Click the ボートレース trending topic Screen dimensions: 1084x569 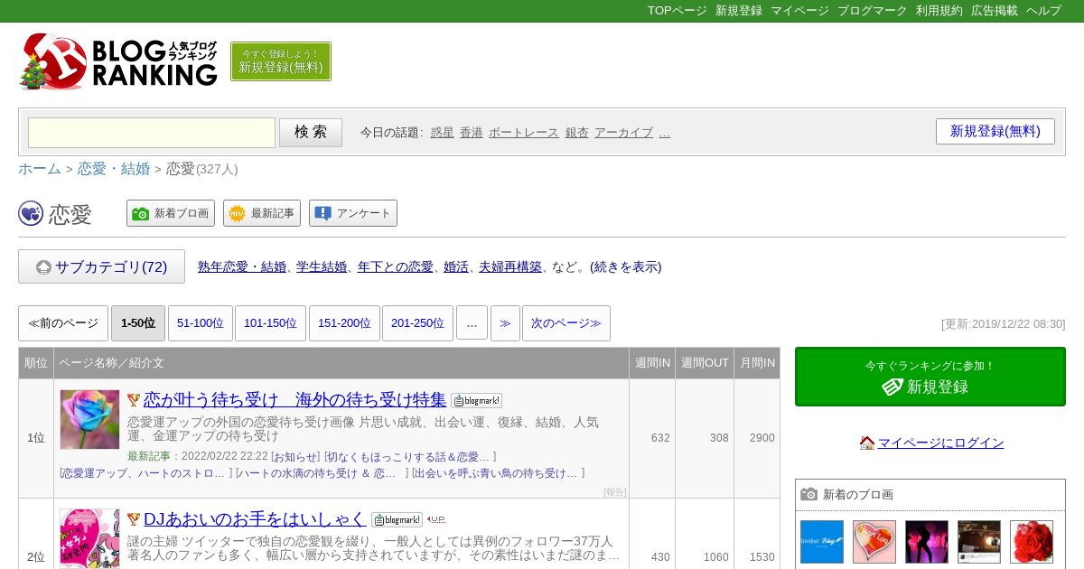[x=524, y=132]
